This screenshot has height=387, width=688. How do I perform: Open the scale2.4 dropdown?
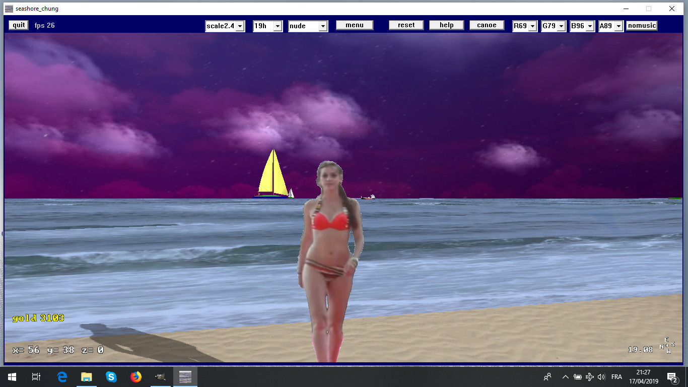[225, 26]
